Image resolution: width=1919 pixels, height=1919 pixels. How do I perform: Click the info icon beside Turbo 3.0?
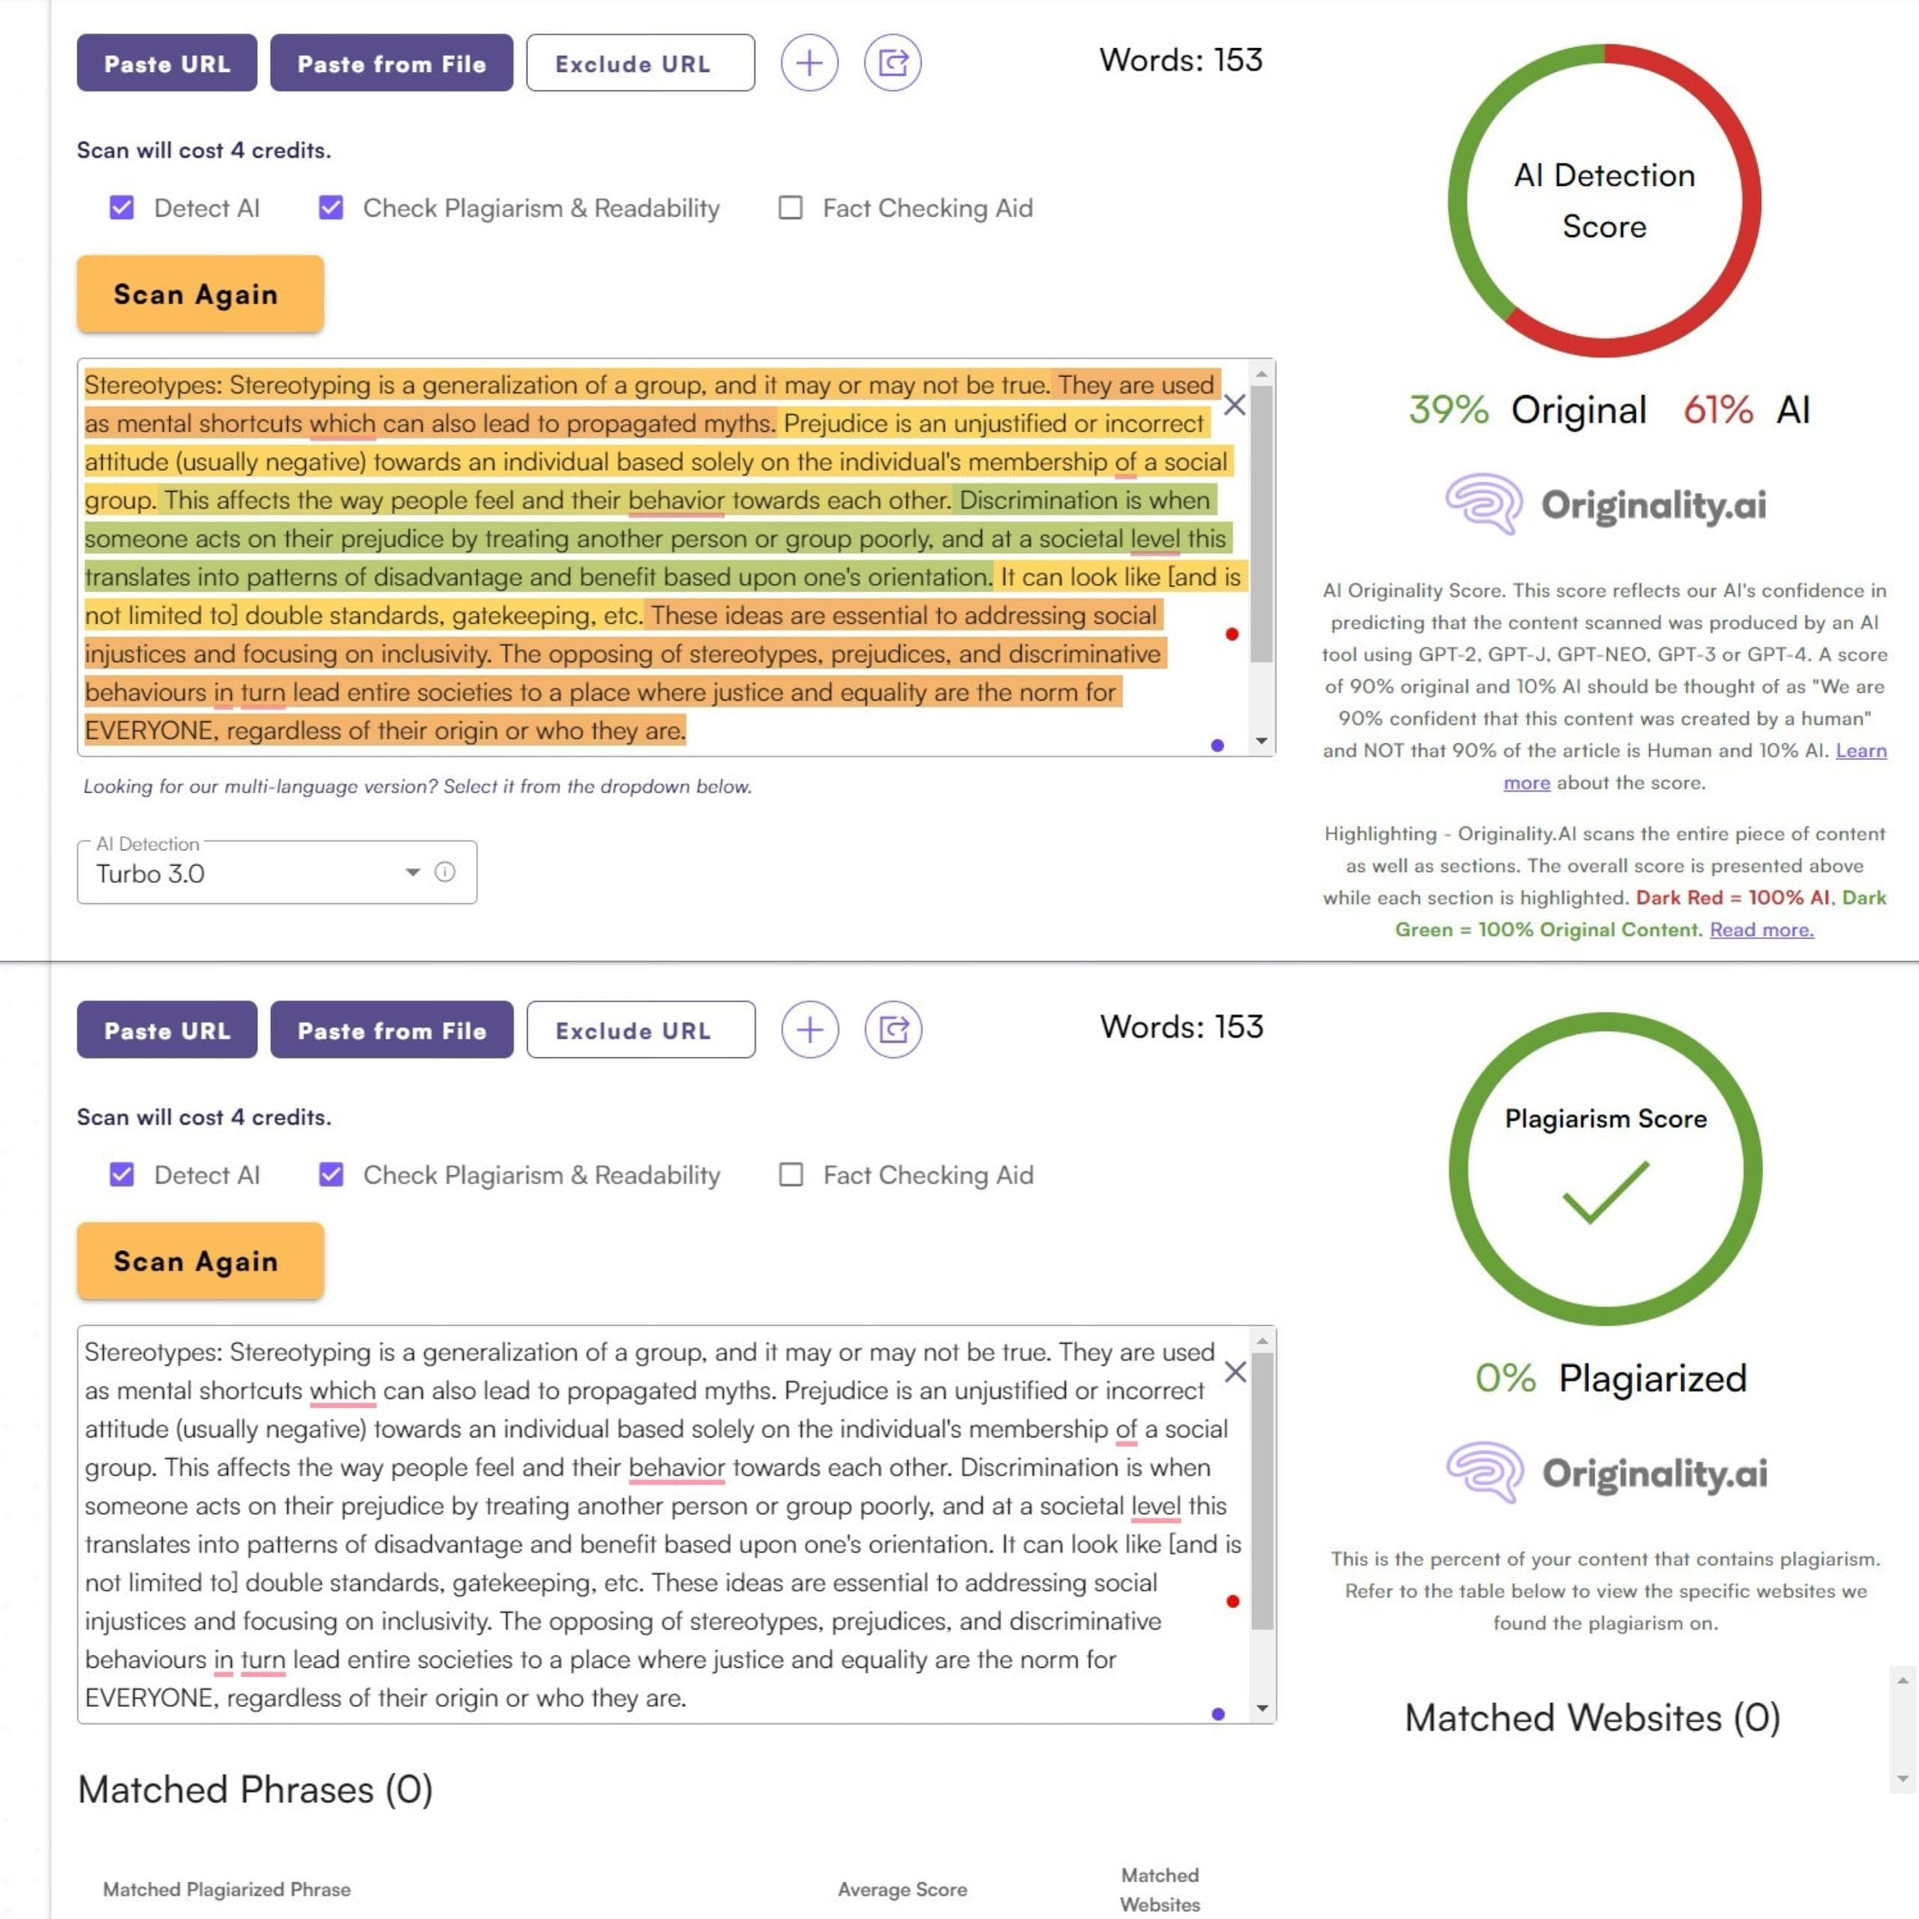[445, 872]
